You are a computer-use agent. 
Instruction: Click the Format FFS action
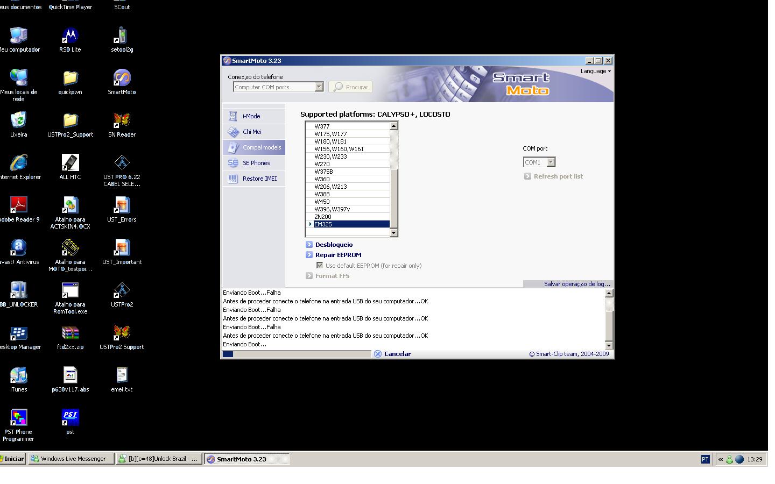[x=328, y=276]
